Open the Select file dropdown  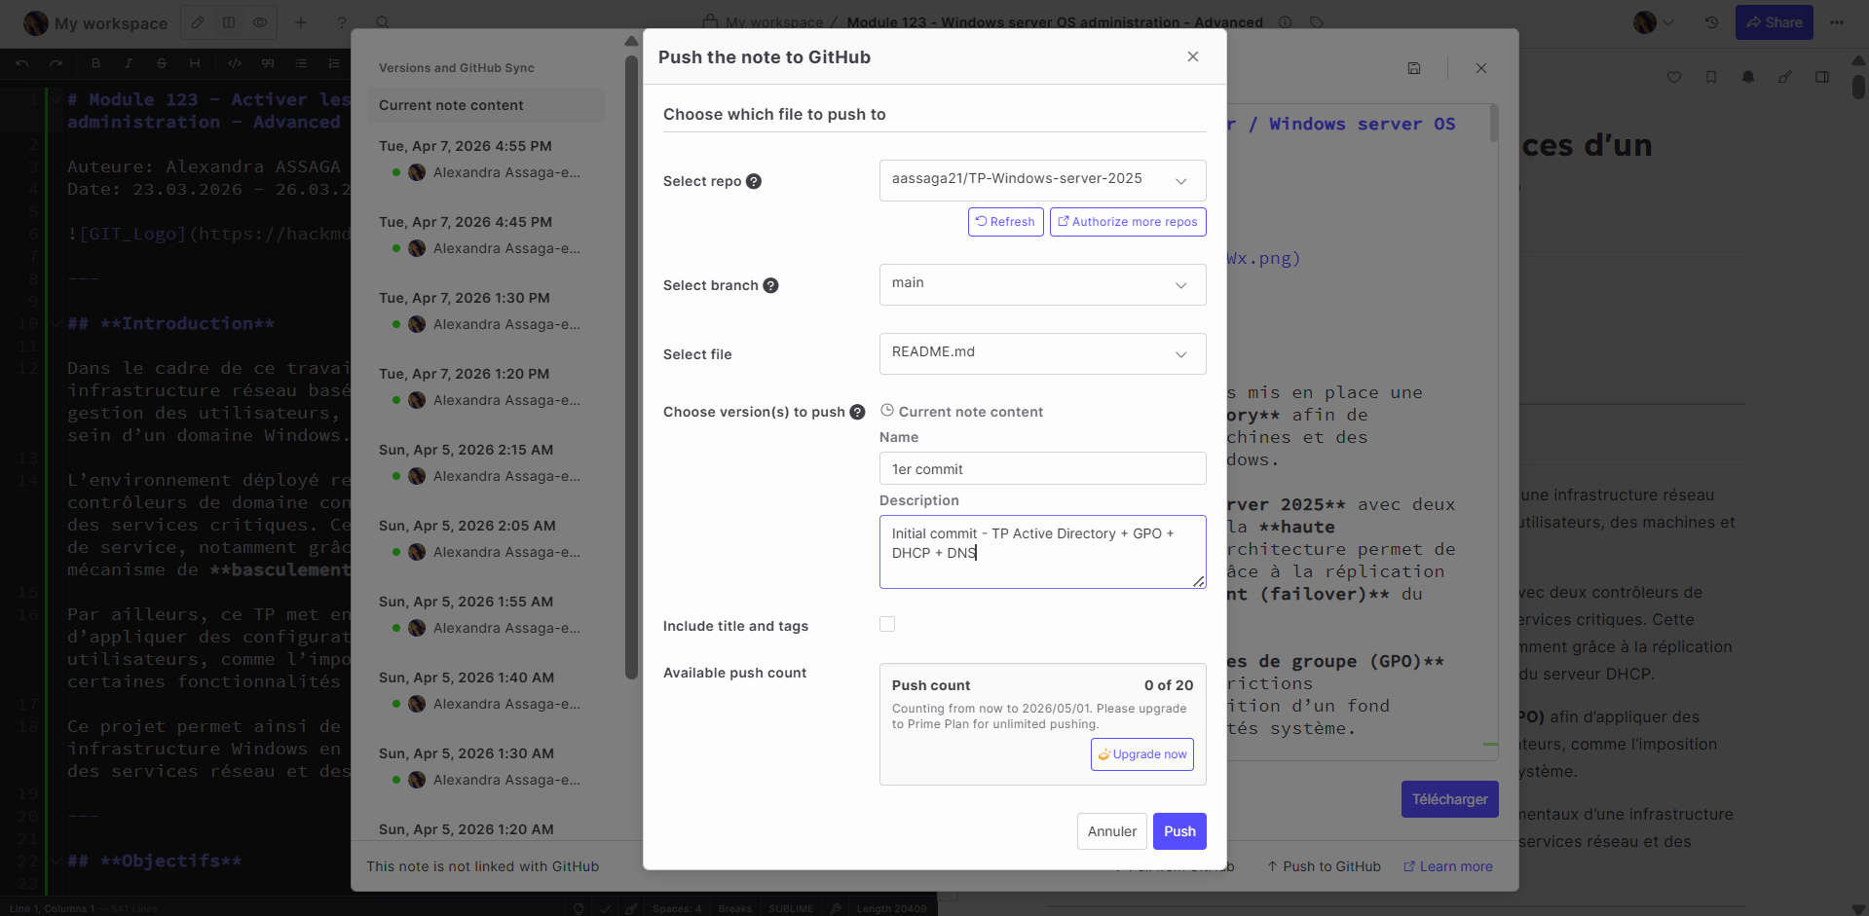1042,353
